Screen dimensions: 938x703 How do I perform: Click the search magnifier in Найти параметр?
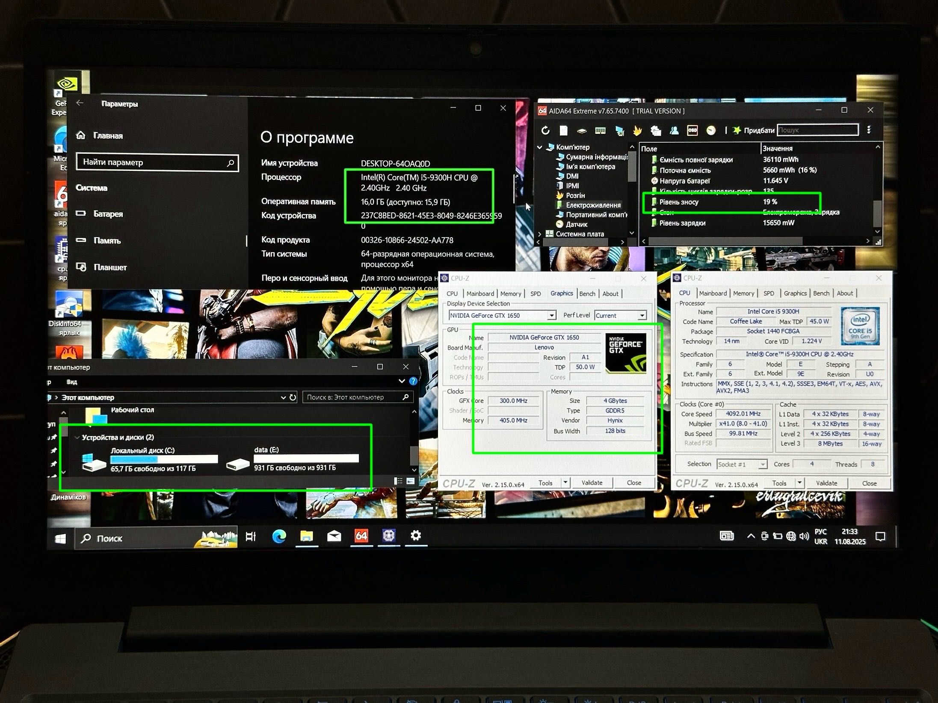231,163
